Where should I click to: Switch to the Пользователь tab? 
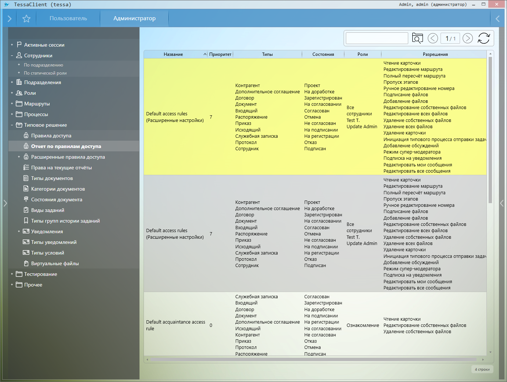[x=68, y=18]
